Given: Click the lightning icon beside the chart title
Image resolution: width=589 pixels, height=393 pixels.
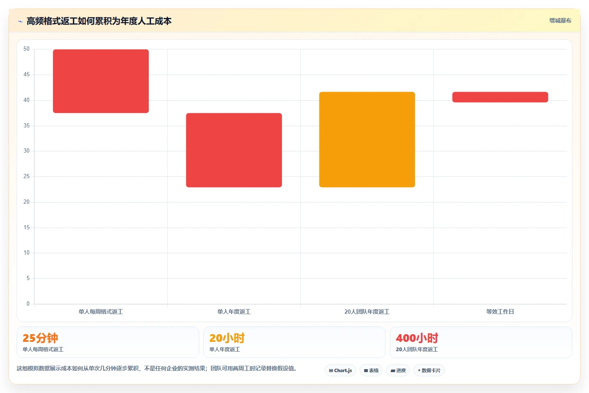Looking at the screenshot, I should pyautogui.click(x=20, y=21).
